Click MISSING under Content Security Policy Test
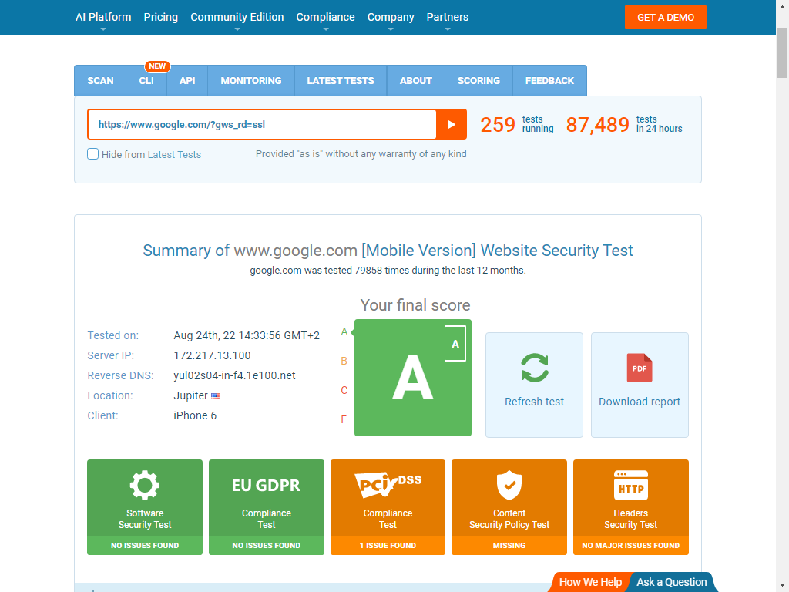 coord(509,545)
